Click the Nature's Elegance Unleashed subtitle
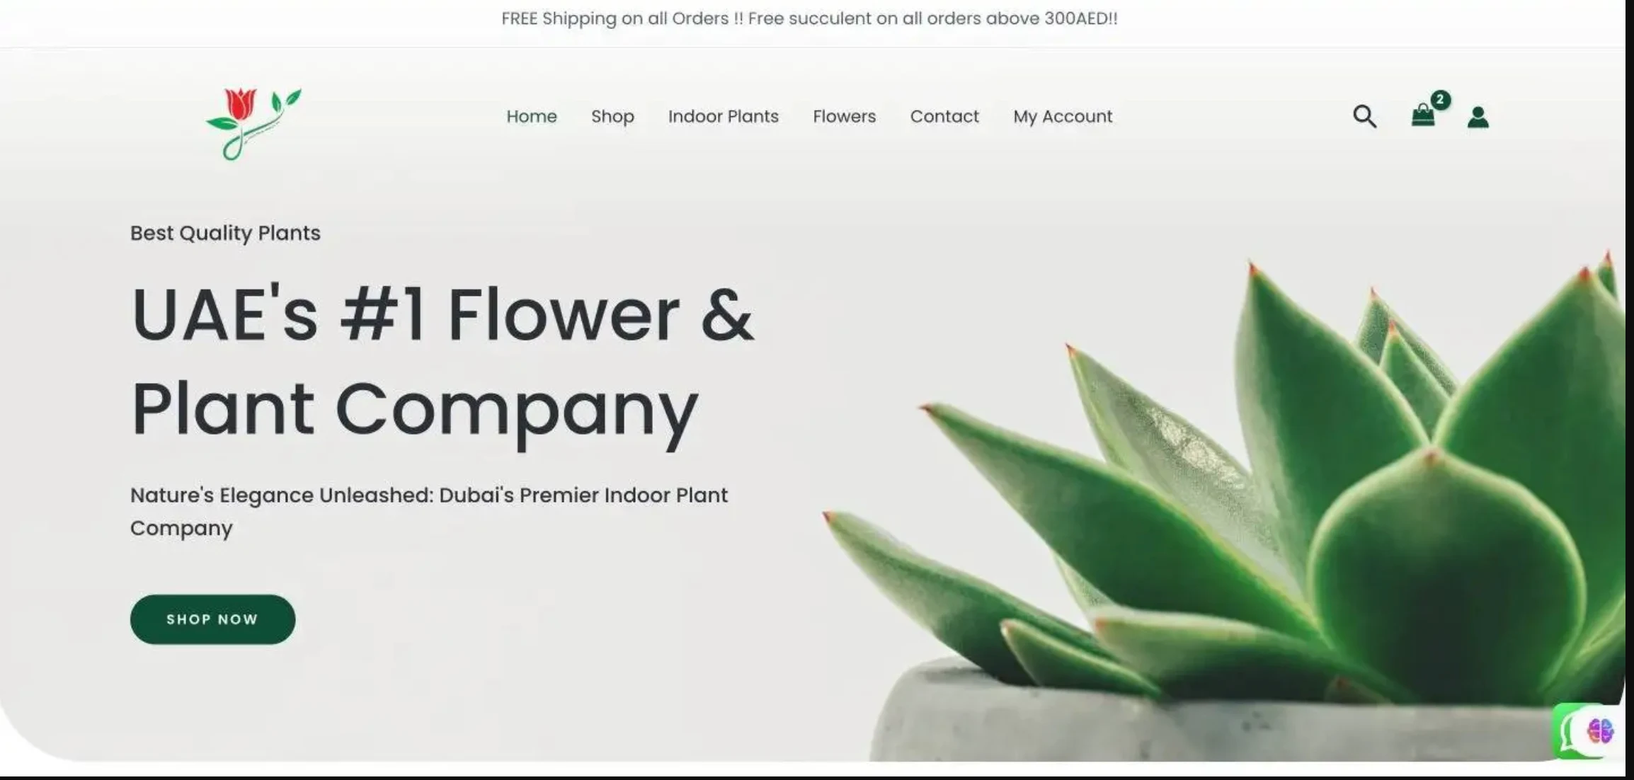The width and height of the screenshot is (1634, 780). [429, 511]
